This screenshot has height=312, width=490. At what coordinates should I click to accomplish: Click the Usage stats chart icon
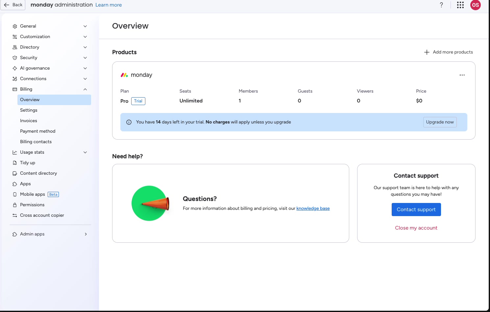(15, 152)
